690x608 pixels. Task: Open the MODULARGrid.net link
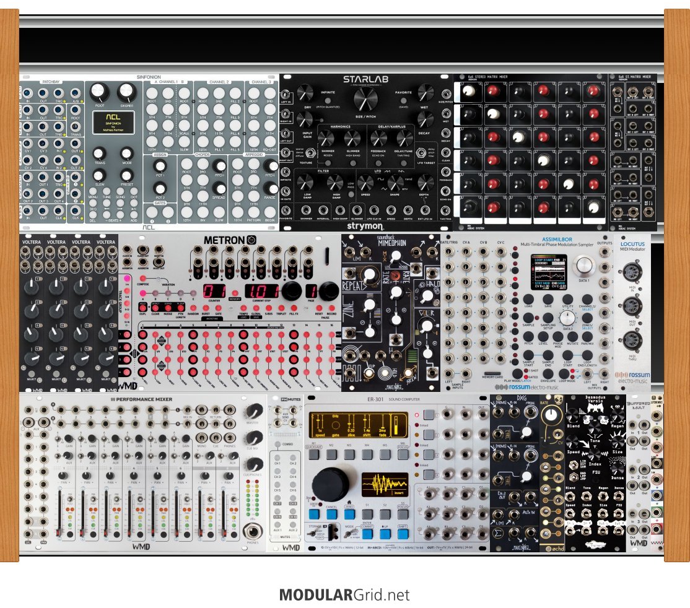click(x=344, y=595)
